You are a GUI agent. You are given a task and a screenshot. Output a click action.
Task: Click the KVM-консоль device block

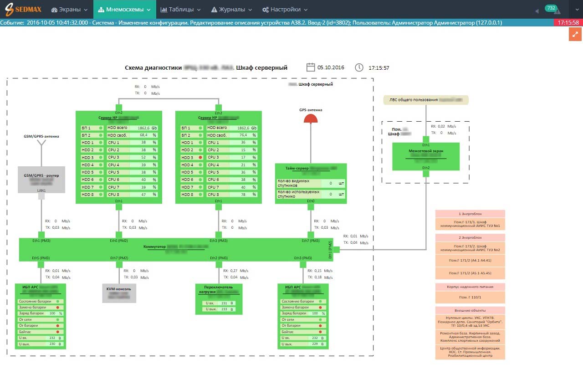pos(119,293)
